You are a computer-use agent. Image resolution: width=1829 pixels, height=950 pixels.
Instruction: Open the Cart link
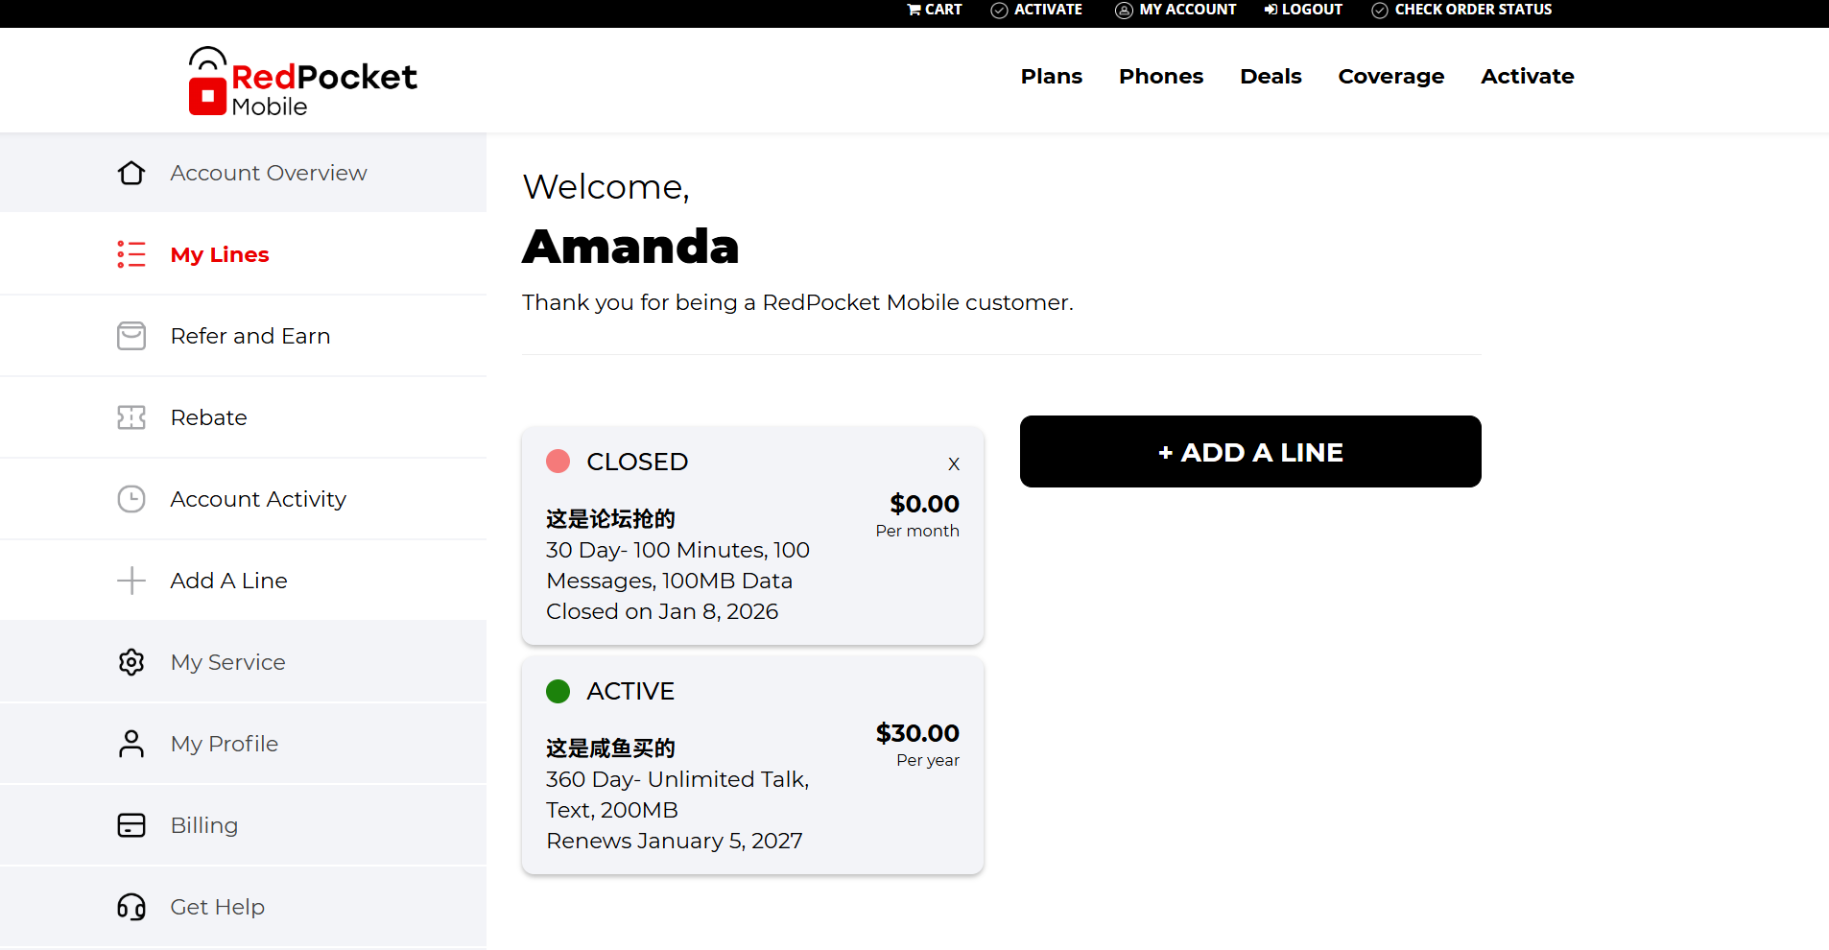pyautogui.click(x=935, y=10)
